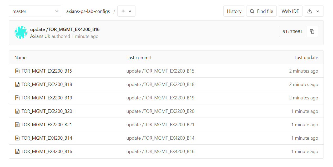Viewport: 333px width, 167px height.
Task: Click file icon beside TOR_MGMT_EX2200_B15
Action: tap(17, 71)
